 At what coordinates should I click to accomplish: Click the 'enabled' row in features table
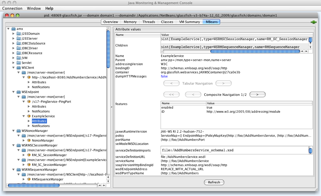(x=236, y=108)
